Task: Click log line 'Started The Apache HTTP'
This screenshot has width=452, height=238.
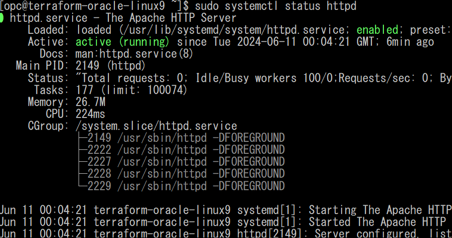Action: 377,222
